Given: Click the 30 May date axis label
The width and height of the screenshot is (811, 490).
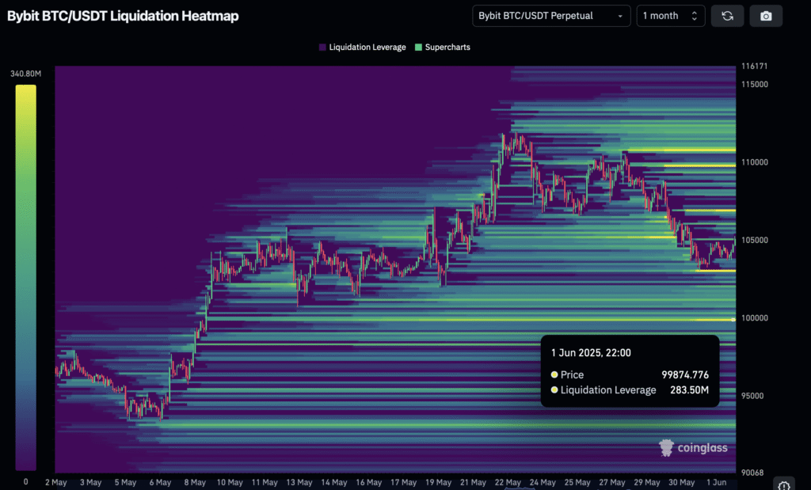Looking at the screenshot, I should pyautogui.click(x=682, y=482).
